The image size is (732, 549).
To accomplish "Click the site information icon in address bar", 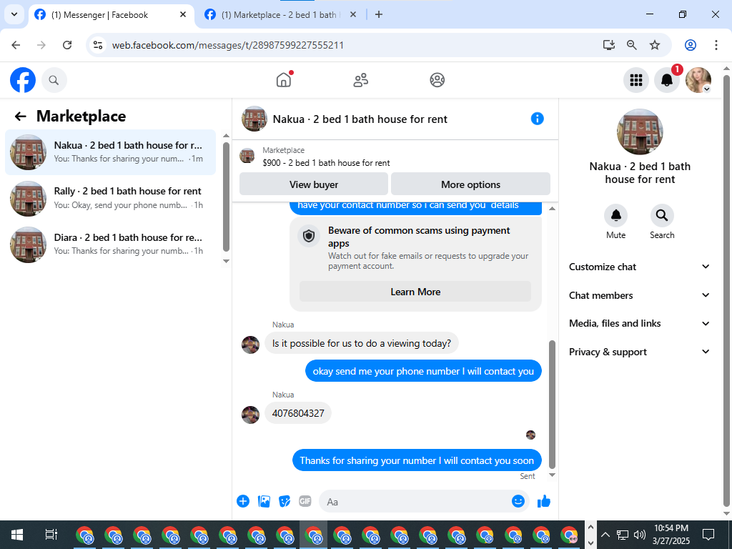I will coord(97,45).
